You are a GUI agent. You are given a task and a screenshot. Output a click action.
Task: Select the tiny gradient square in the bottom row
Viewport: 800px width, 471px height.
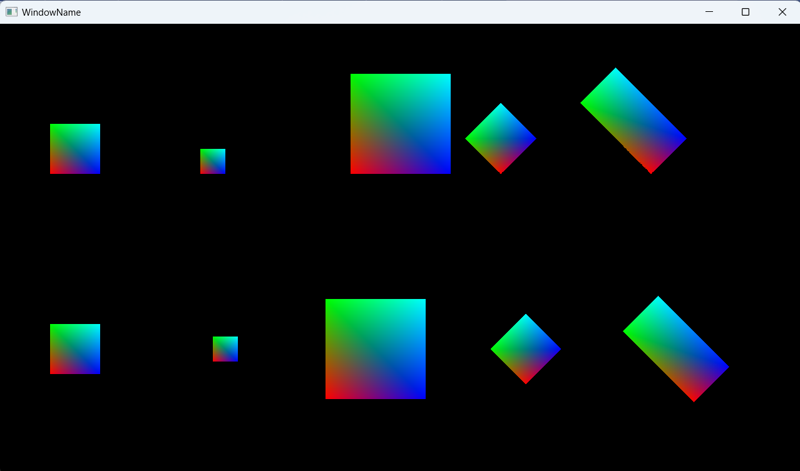[x=225, y=349]
